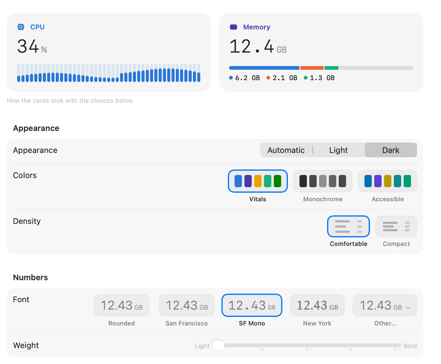Screen dimensions: 441x364
Task: Click the 'How the cards look' caption
Action: pos(70,101)
